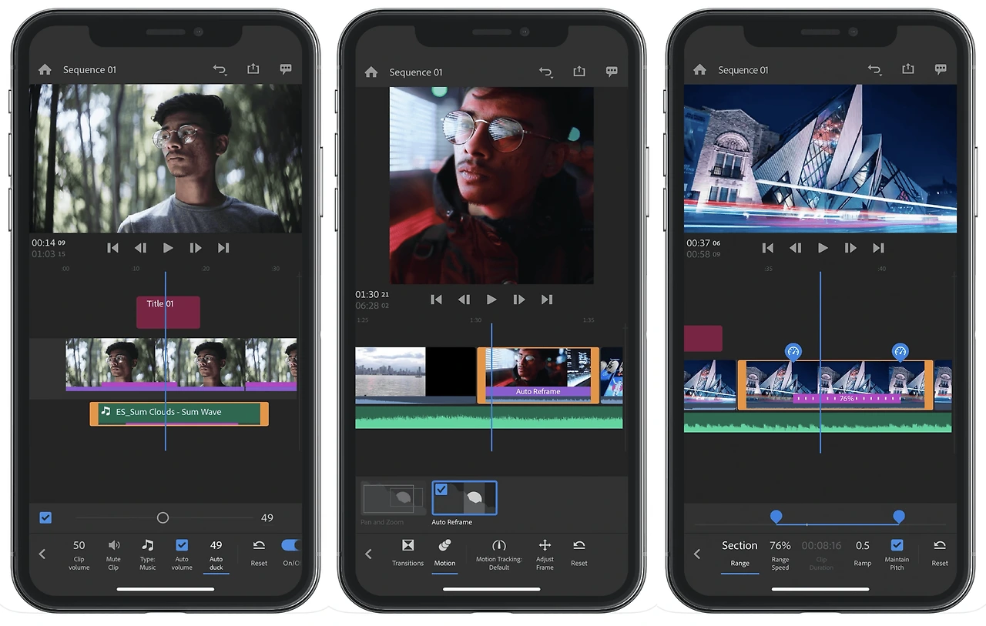Open the Motion Tracking: Default option
This screenshot has width=986, height=626.
[499, 554]
